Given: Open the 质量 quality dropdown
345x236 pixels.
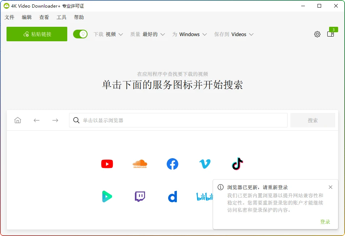Looking at the screenshot, I should pyautogui.click(x=148, y=34).
